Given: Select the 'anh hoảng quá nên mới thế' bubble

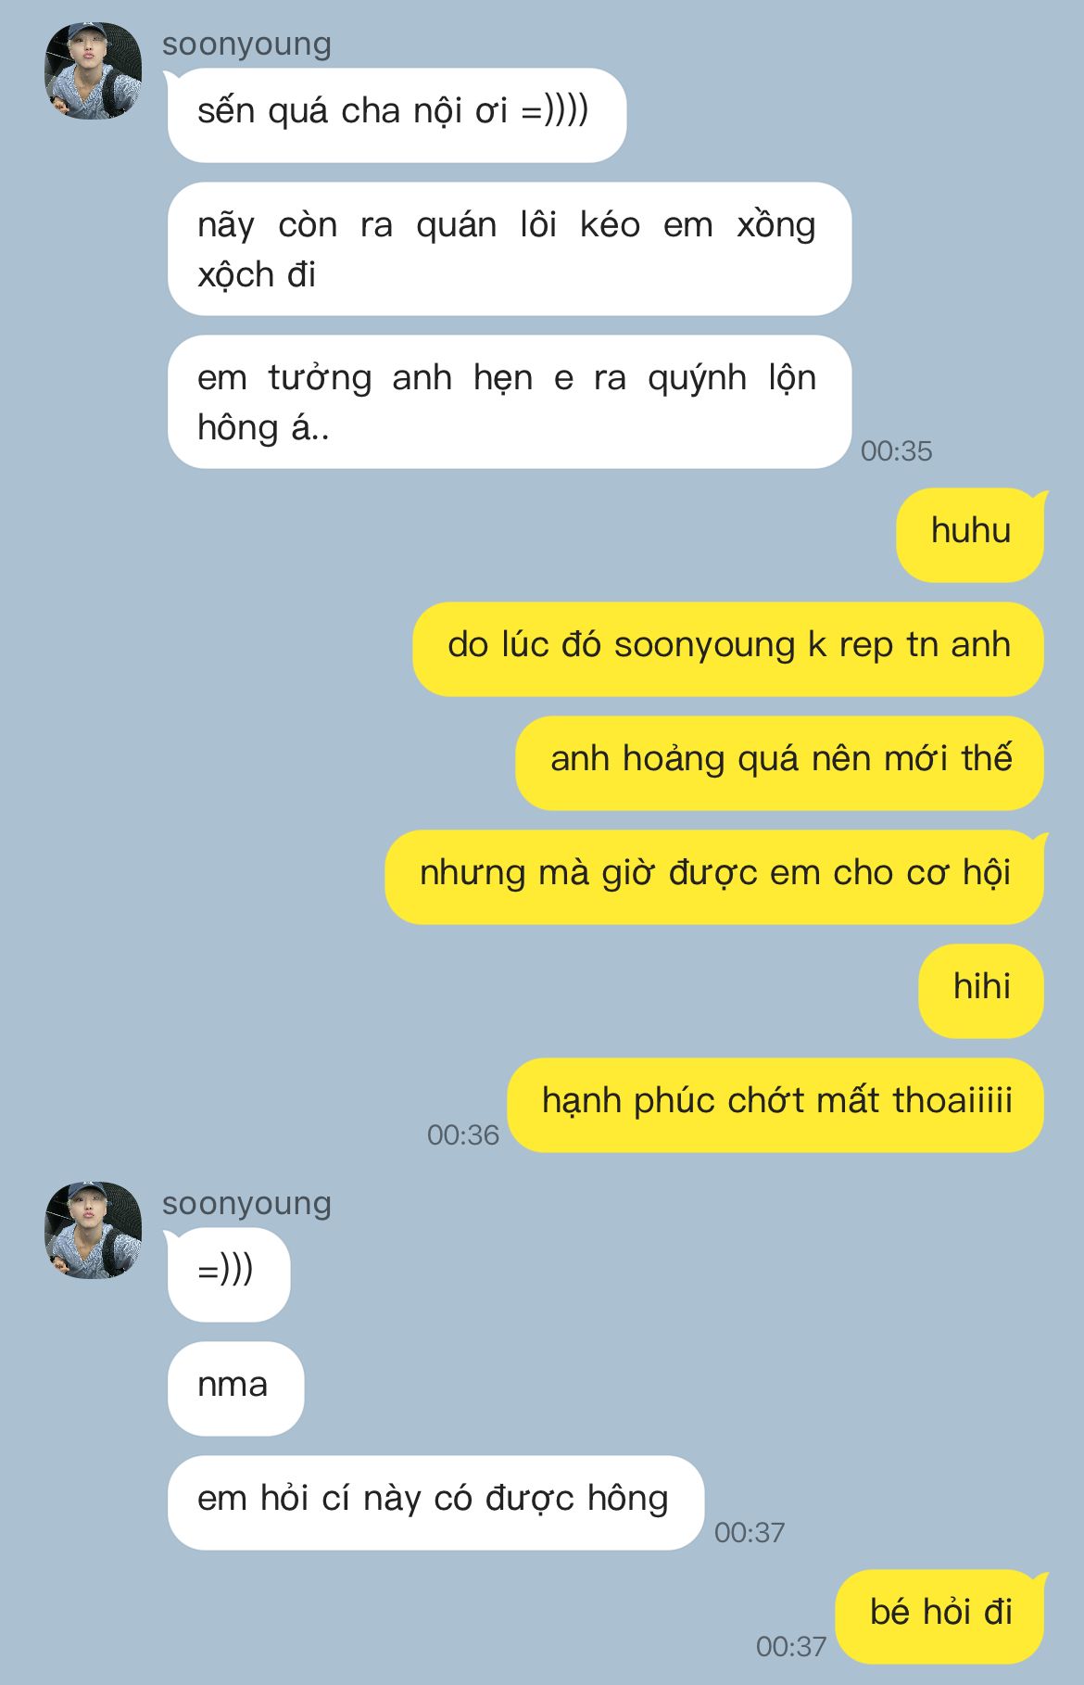Looking at the screenshot, I should pos(780,763).
